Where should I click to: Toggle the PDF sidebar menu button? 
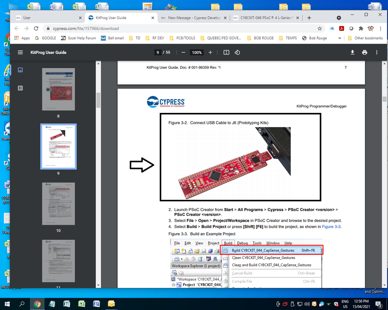[x=20, y=52]
